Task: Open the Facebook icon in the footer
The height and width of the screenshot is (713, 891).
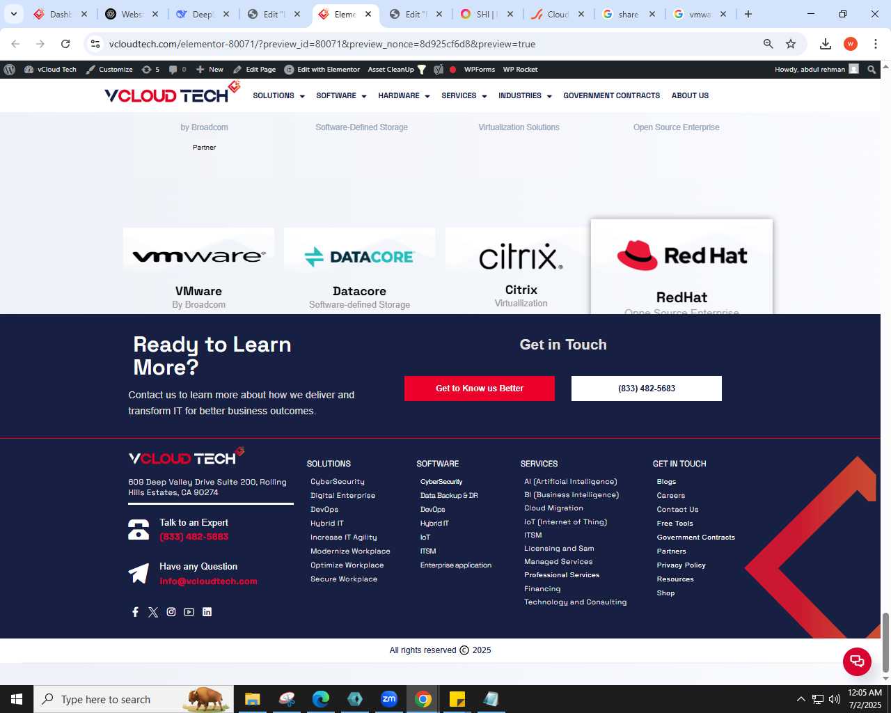Action: point(135,612)
